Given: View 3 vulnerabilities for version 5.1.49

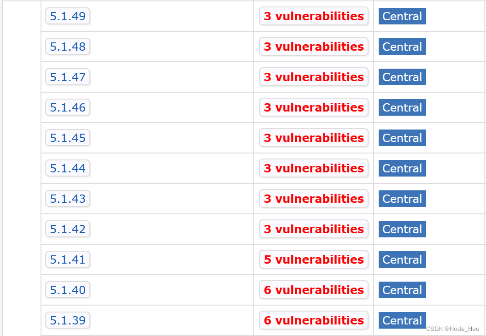Looking at the screenshot, I should point(314,16).
